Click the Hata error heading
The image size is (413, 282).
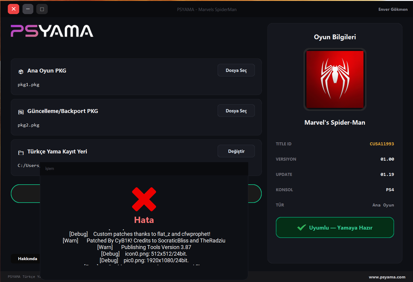coord(144,220)
